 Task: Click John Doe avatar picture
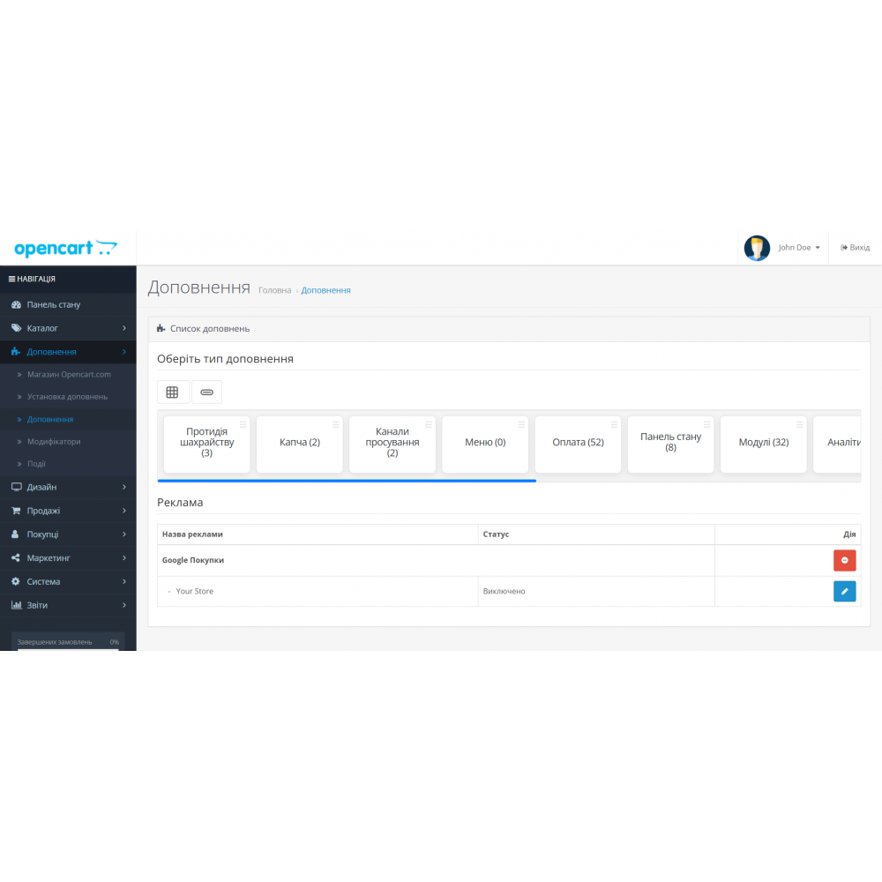[757, 248]
